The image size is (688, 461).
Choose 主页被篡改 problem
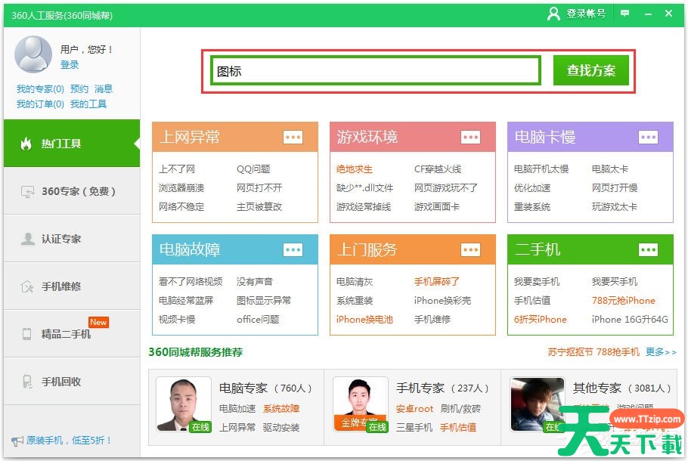click(259, 207)
